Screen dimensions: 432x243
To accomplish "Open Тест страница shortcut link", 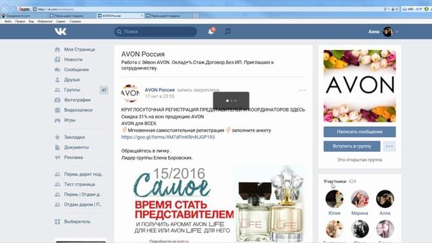I will [80, 184].
